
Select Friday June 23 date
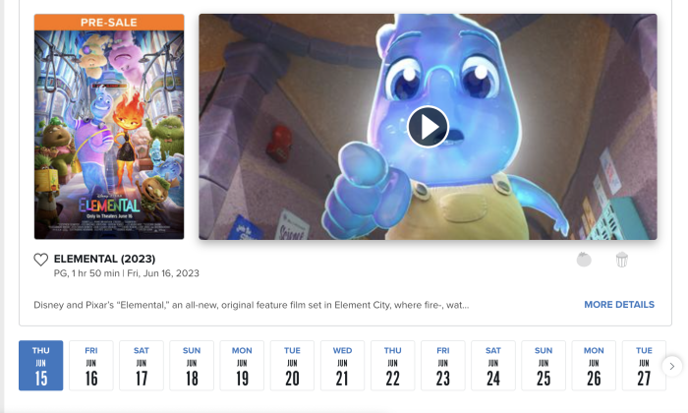(442, 365)
